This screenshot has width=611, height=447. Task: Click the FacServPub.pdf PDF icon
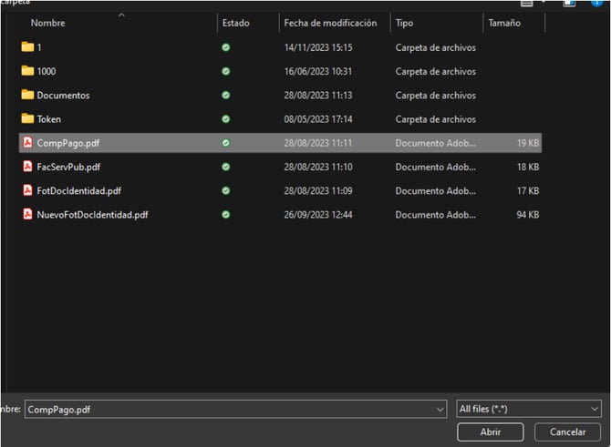(27, 167)
